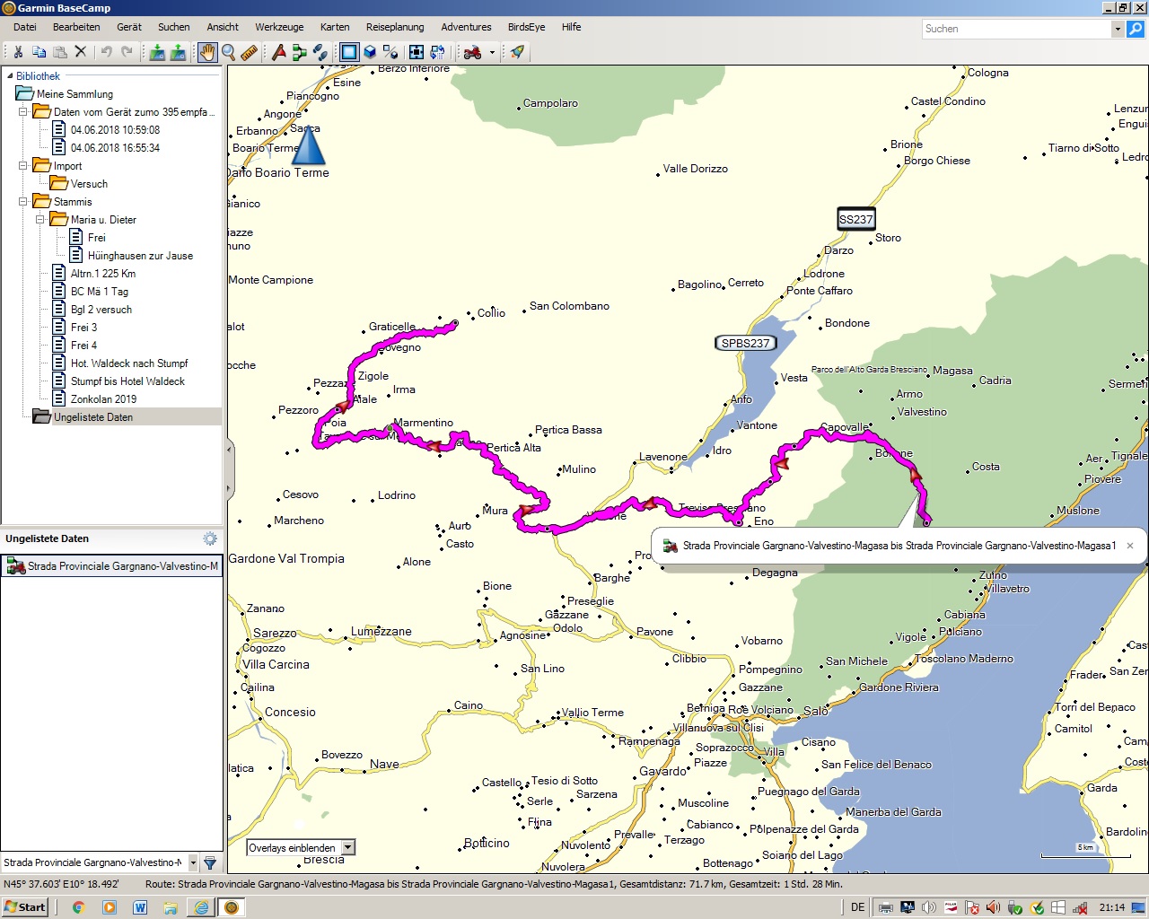The image size is (1149, 919).
Task: Select the new Waypoint flag tool
Action: click(x=279, y=52)
